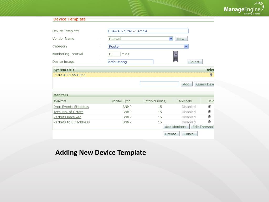Image resolution: width=269 pixels, height=202 pixels.
Task: Click the ManageEngine logo
Action: tap(244, 9)
